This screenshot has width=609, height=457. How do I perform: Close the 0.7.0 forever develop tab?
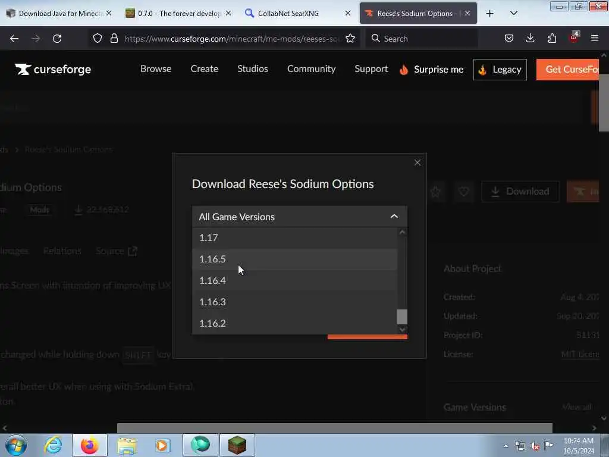point(228,13)
